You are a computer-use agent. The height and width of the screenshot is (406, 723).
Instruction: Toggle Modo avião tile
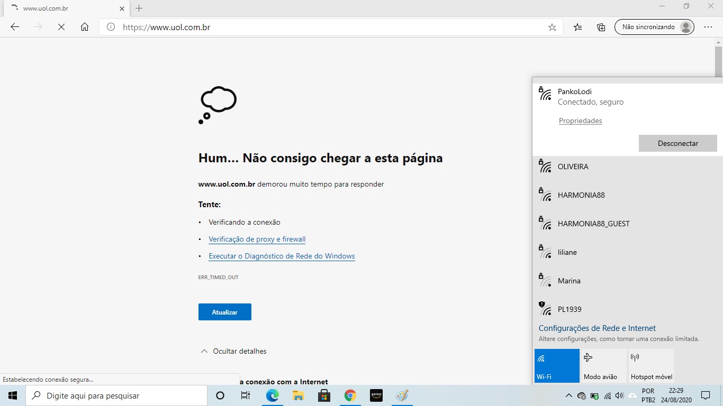[603, 366]
